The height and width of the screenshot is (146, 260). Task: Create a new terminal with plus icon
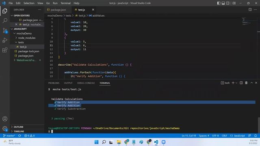point(233,83)
